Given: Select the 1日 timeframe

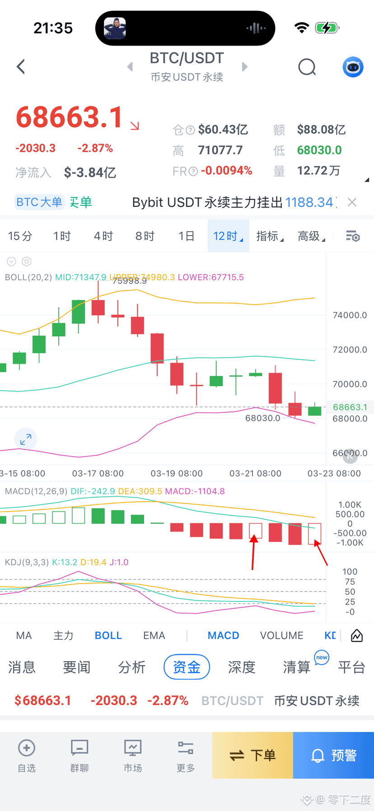Looking at the screenshot, I should (x=187, y=236).
